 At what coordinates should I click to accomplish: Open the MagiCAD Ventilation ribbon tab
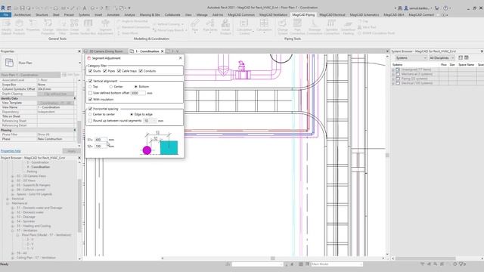(274, 14)
